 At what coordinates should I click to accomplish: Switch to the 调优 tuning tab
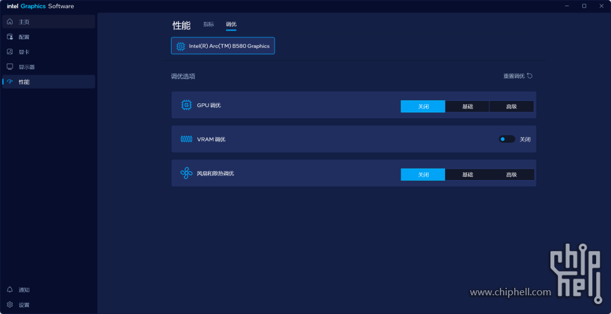(231, 24)
